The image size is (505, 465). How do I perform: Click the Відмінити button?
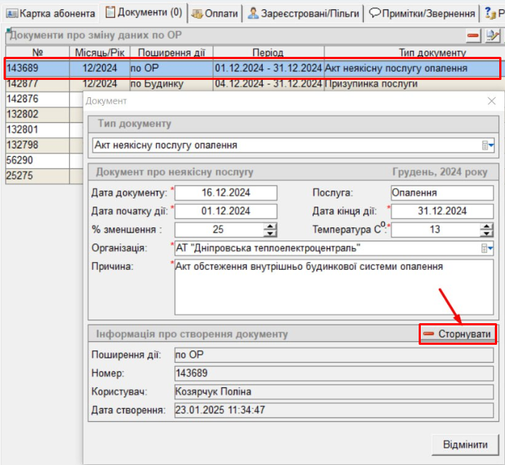465,444
